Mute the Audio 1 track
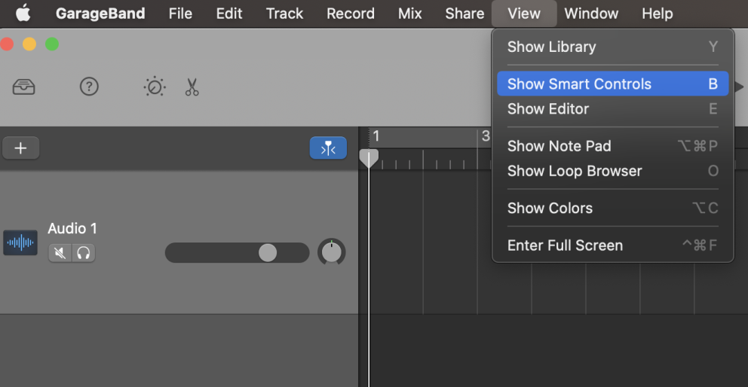 60,253
